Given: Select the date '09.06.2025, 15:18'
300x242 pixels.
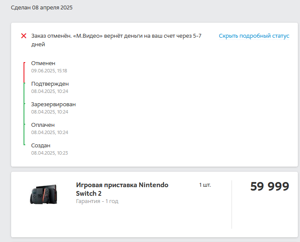Looking at the screenshot, I should point(49,71).
